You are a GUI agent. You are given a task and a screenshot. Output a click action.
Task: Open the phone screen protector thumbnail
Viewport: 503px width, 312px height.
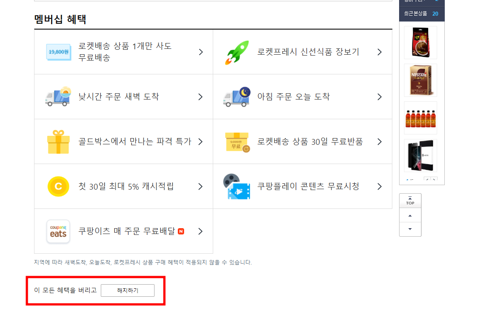coord(421,156)
